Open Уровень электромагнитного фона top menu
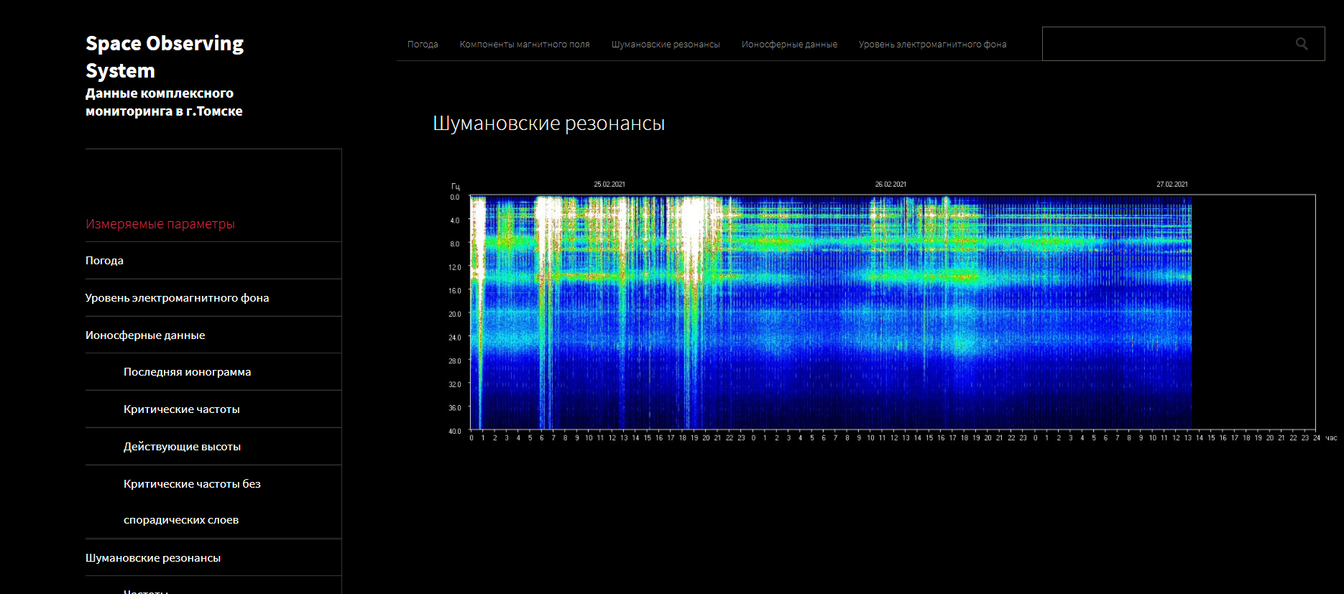The width and height of the screenshot is (1344, 594). point(932,45)
